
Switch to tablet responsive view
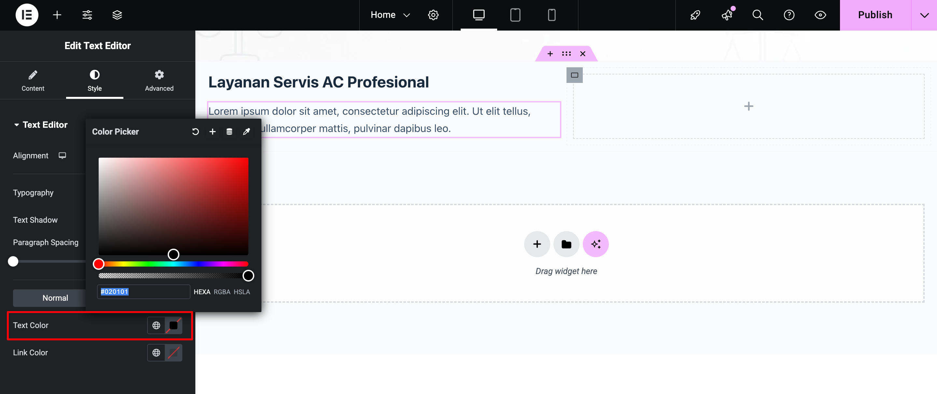coord(515,15)
